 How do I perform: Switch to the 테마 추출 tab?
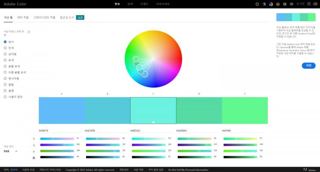(x=23, y=17)
